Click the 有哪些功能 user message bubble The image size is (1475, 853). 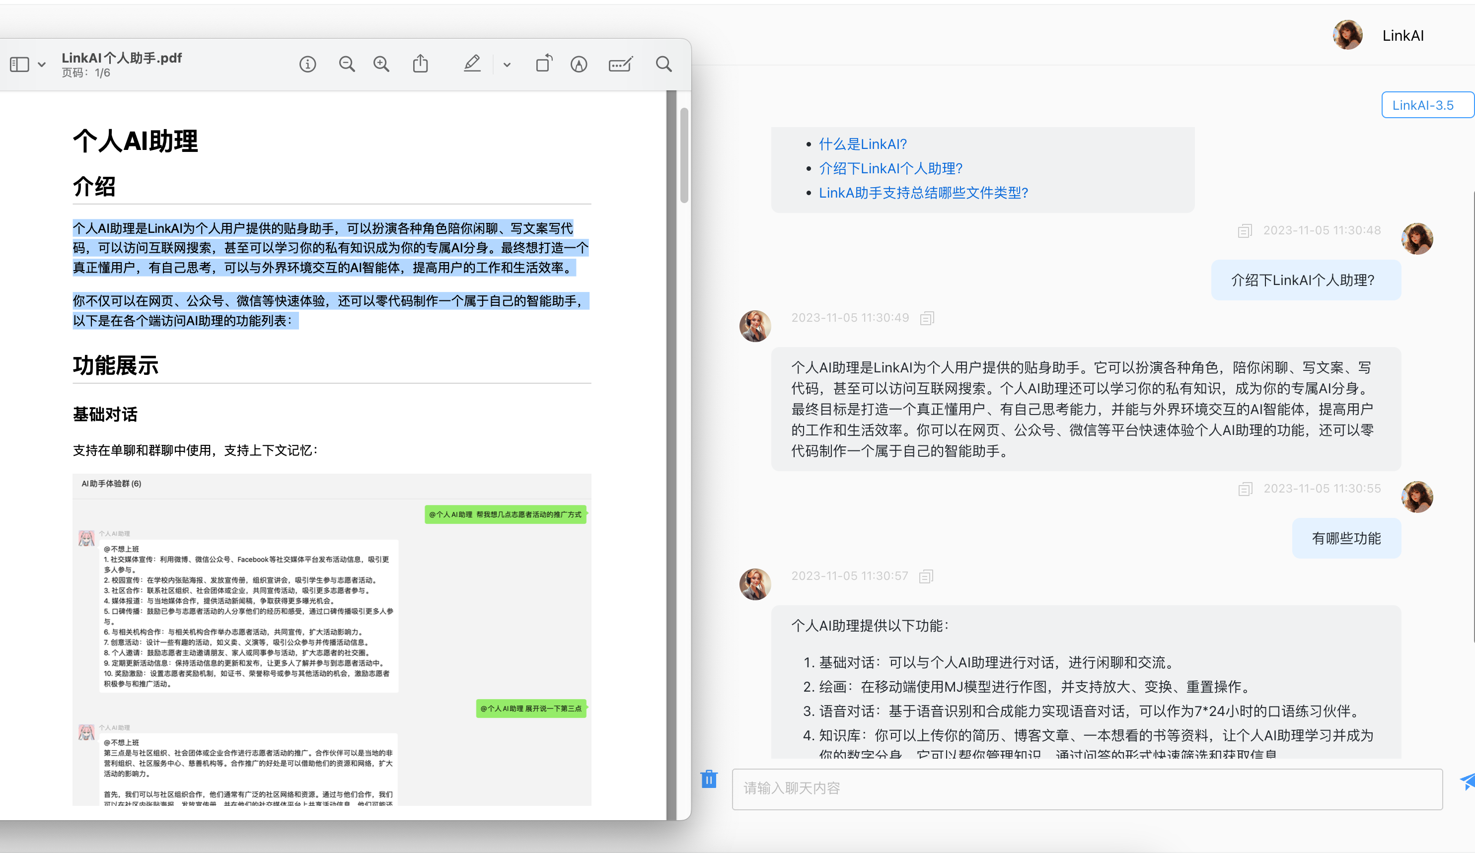pos(1346,538)
